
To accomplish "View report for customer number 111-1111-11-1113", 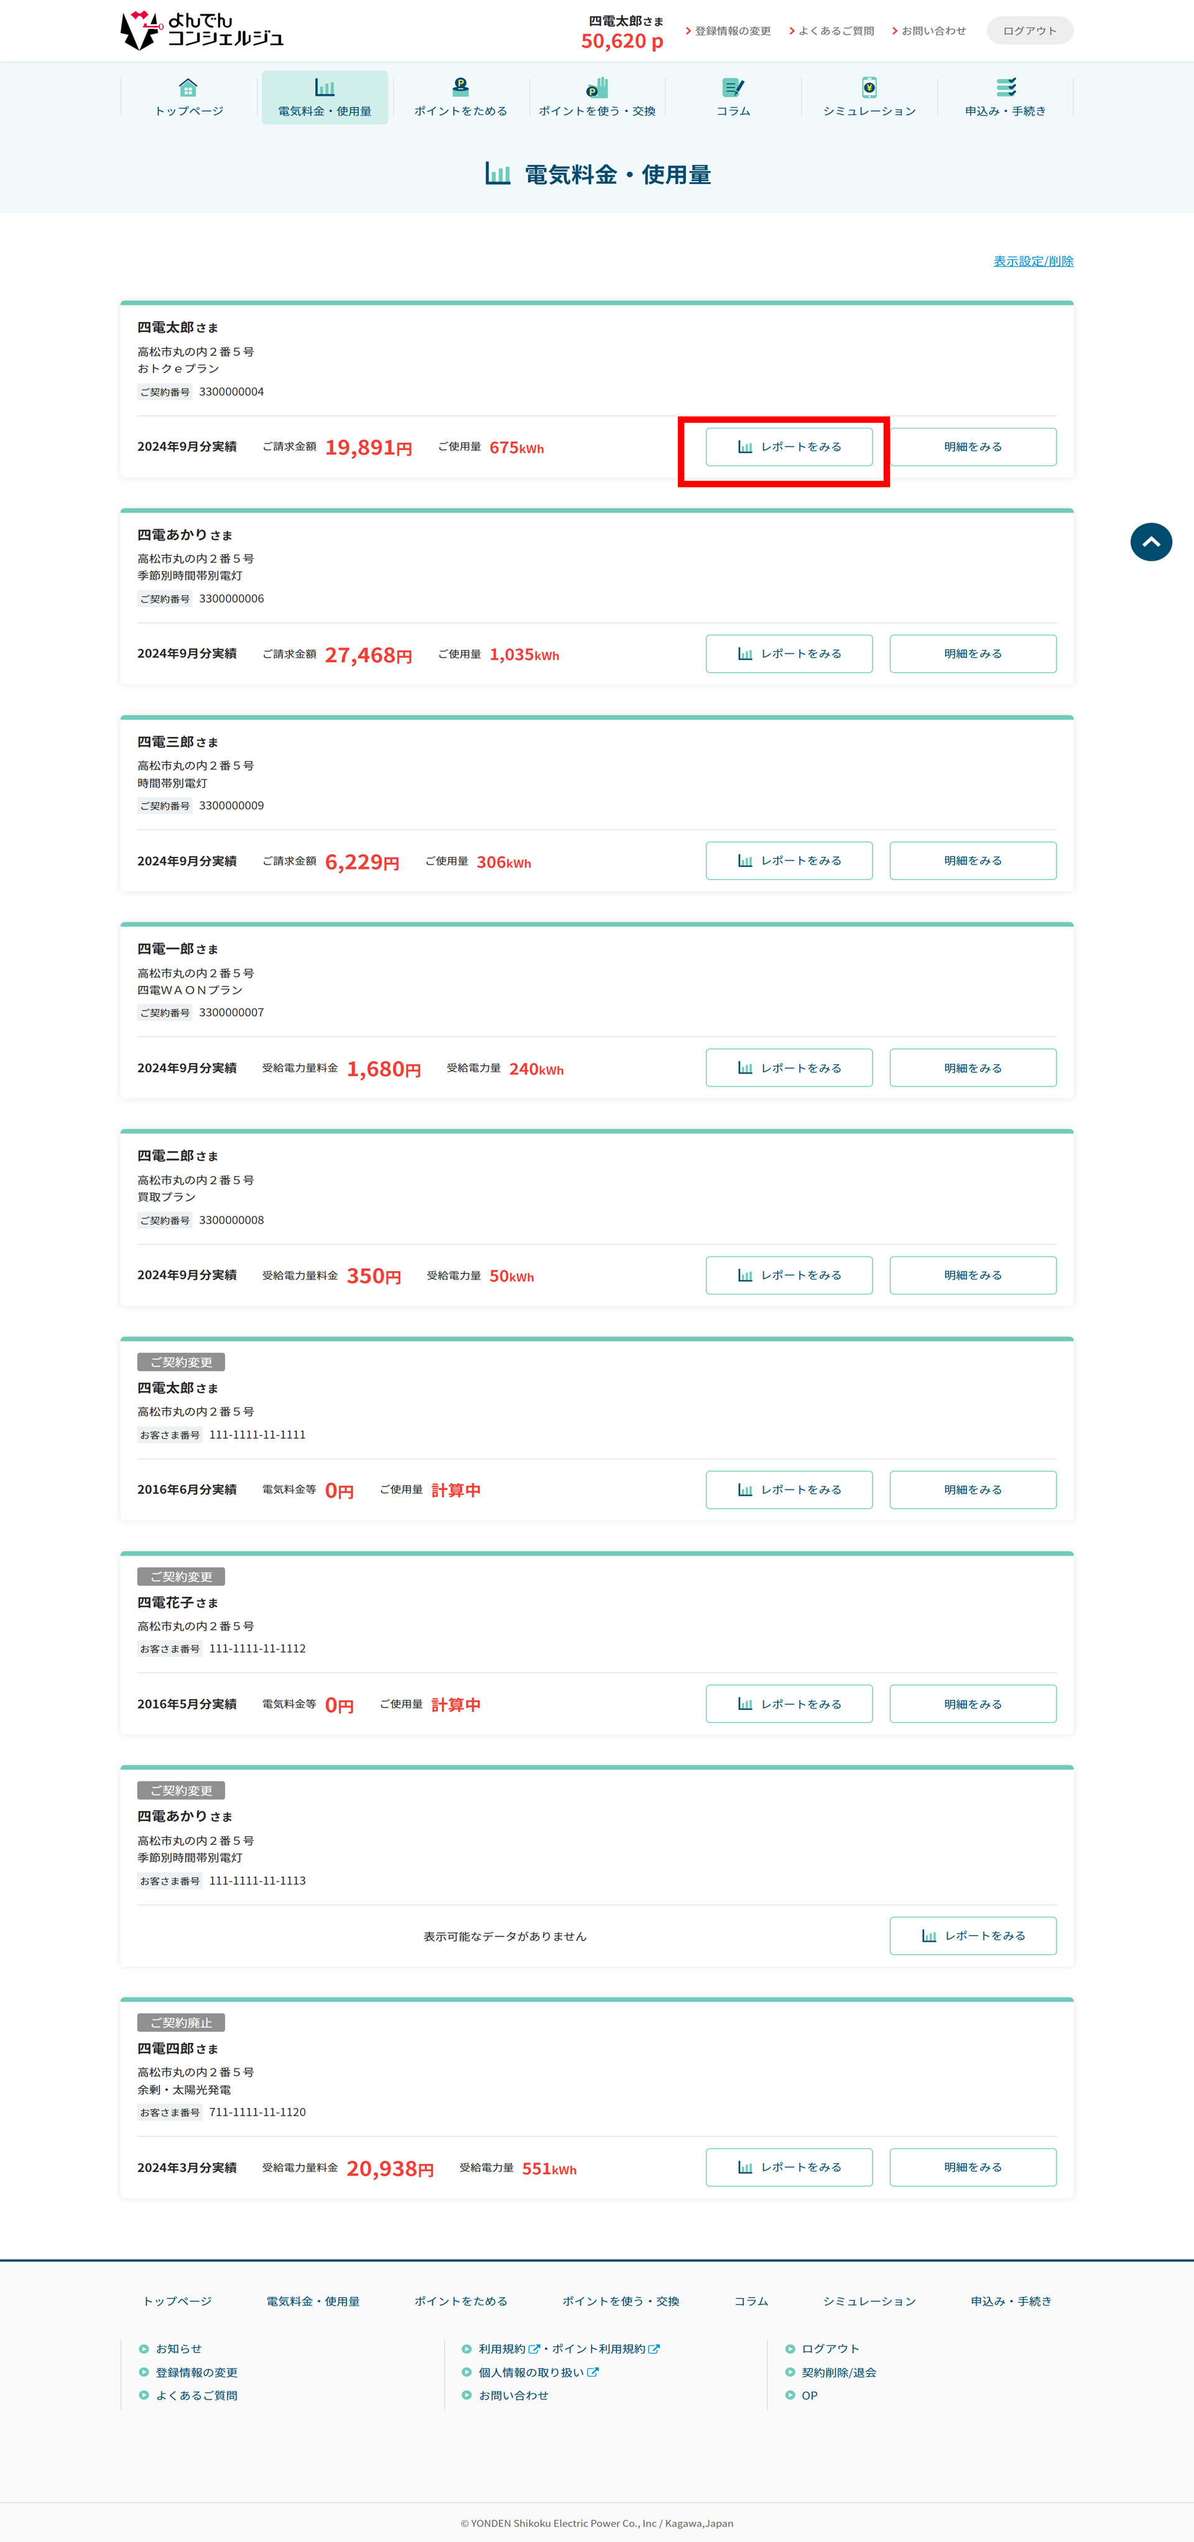I will (x=972, y=1935).
